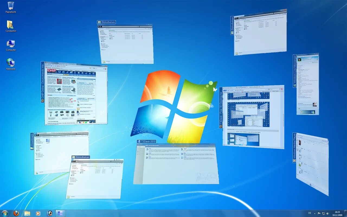The image size is (347, 217).
Task: Show hidden tray icons arrow
Action: pyautogui.click(x=315, y=213)
